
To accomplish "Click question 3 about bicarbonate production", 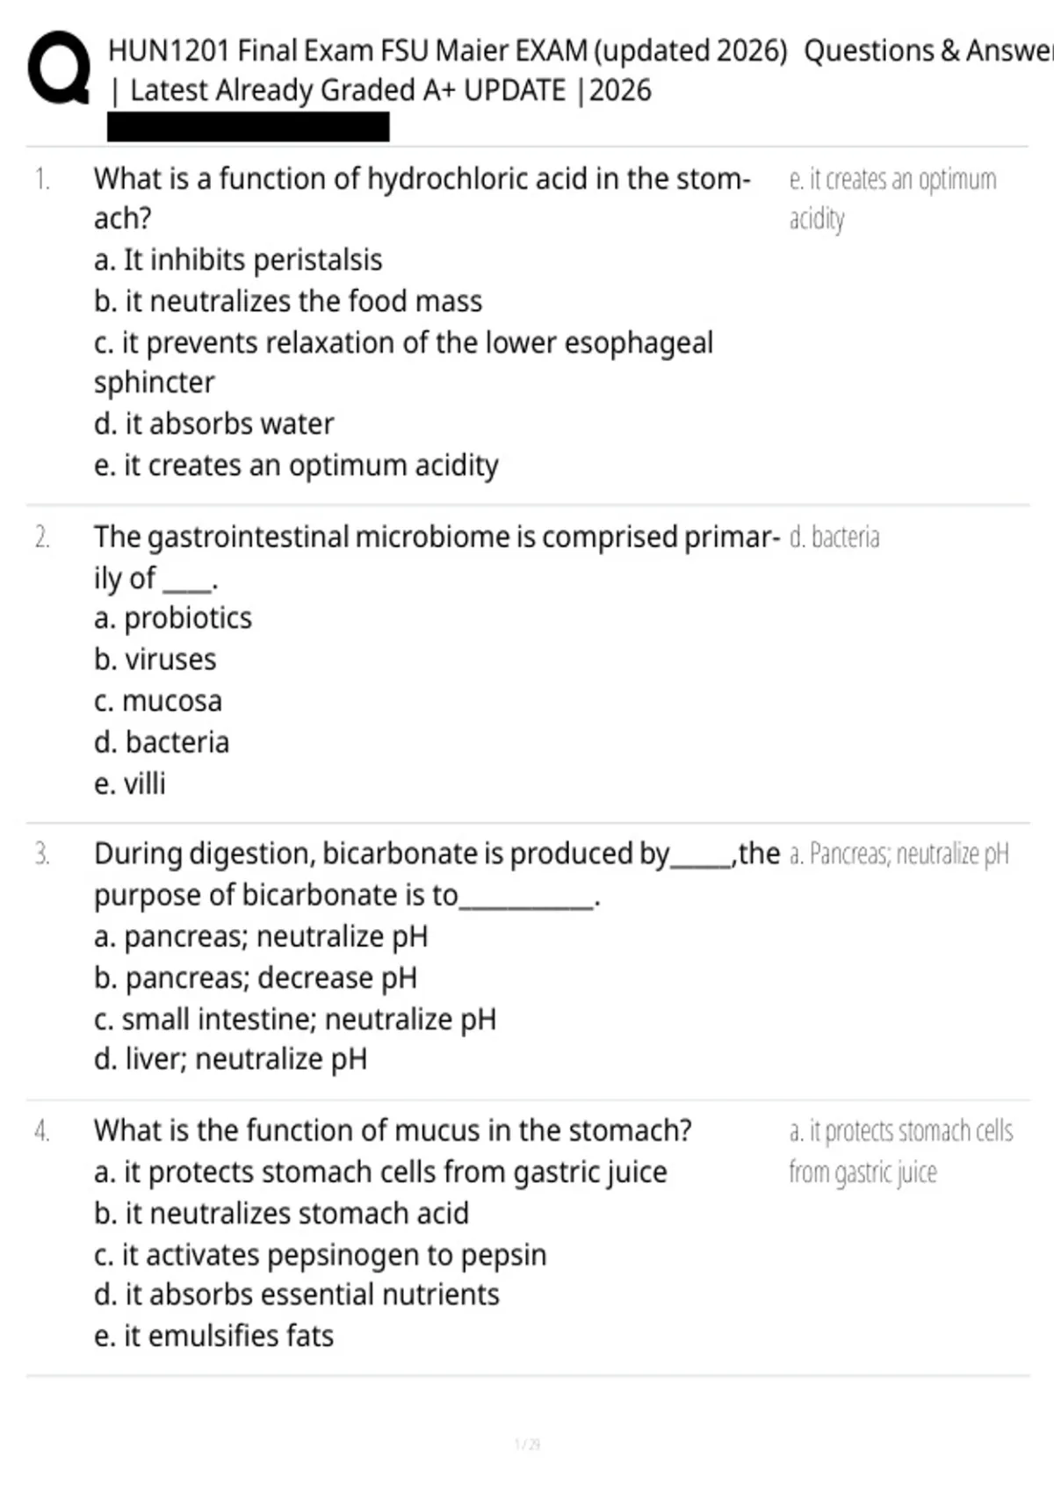I will (x=437, y=874).
